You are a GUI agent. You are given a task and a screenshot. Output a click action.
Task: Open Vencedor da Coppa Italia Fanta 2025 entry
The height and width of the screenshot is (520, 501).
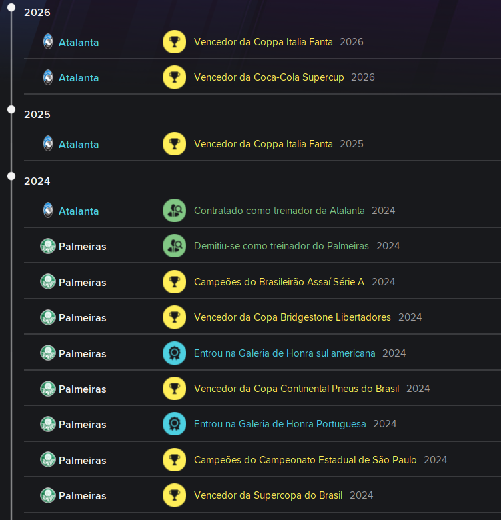(263, 144)
